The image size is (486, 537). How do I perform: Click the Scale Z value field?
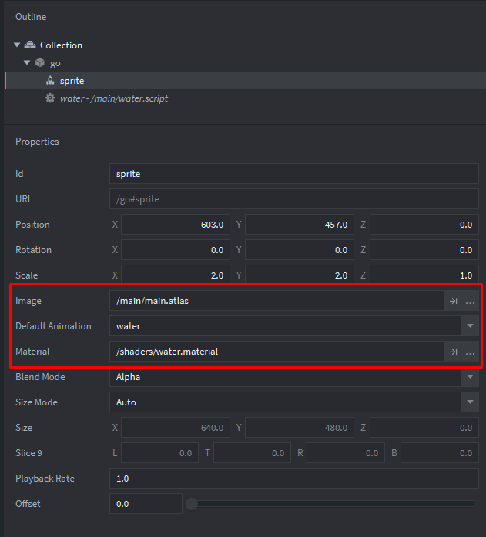[424, 275]
